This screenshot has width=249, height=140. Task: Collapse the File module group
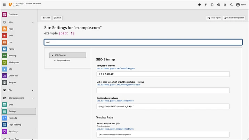[32, 90]
